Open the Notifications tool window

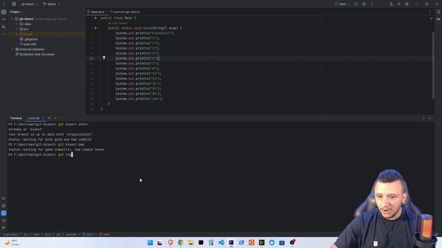[439, 12]
